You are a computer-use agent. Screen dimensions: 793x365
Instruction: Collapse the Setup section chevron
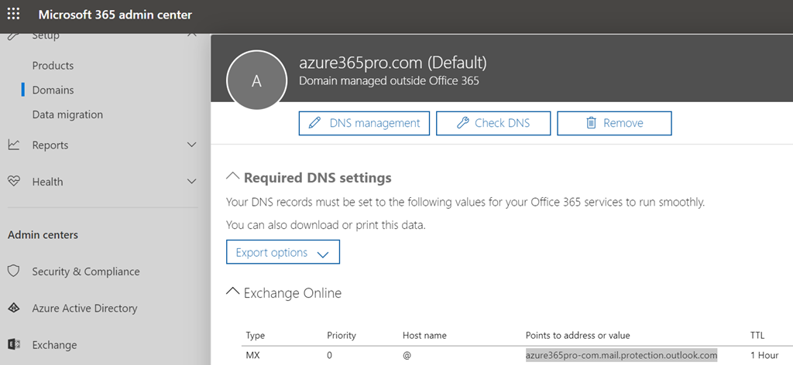pyautogui.click(x=192, y=36)
